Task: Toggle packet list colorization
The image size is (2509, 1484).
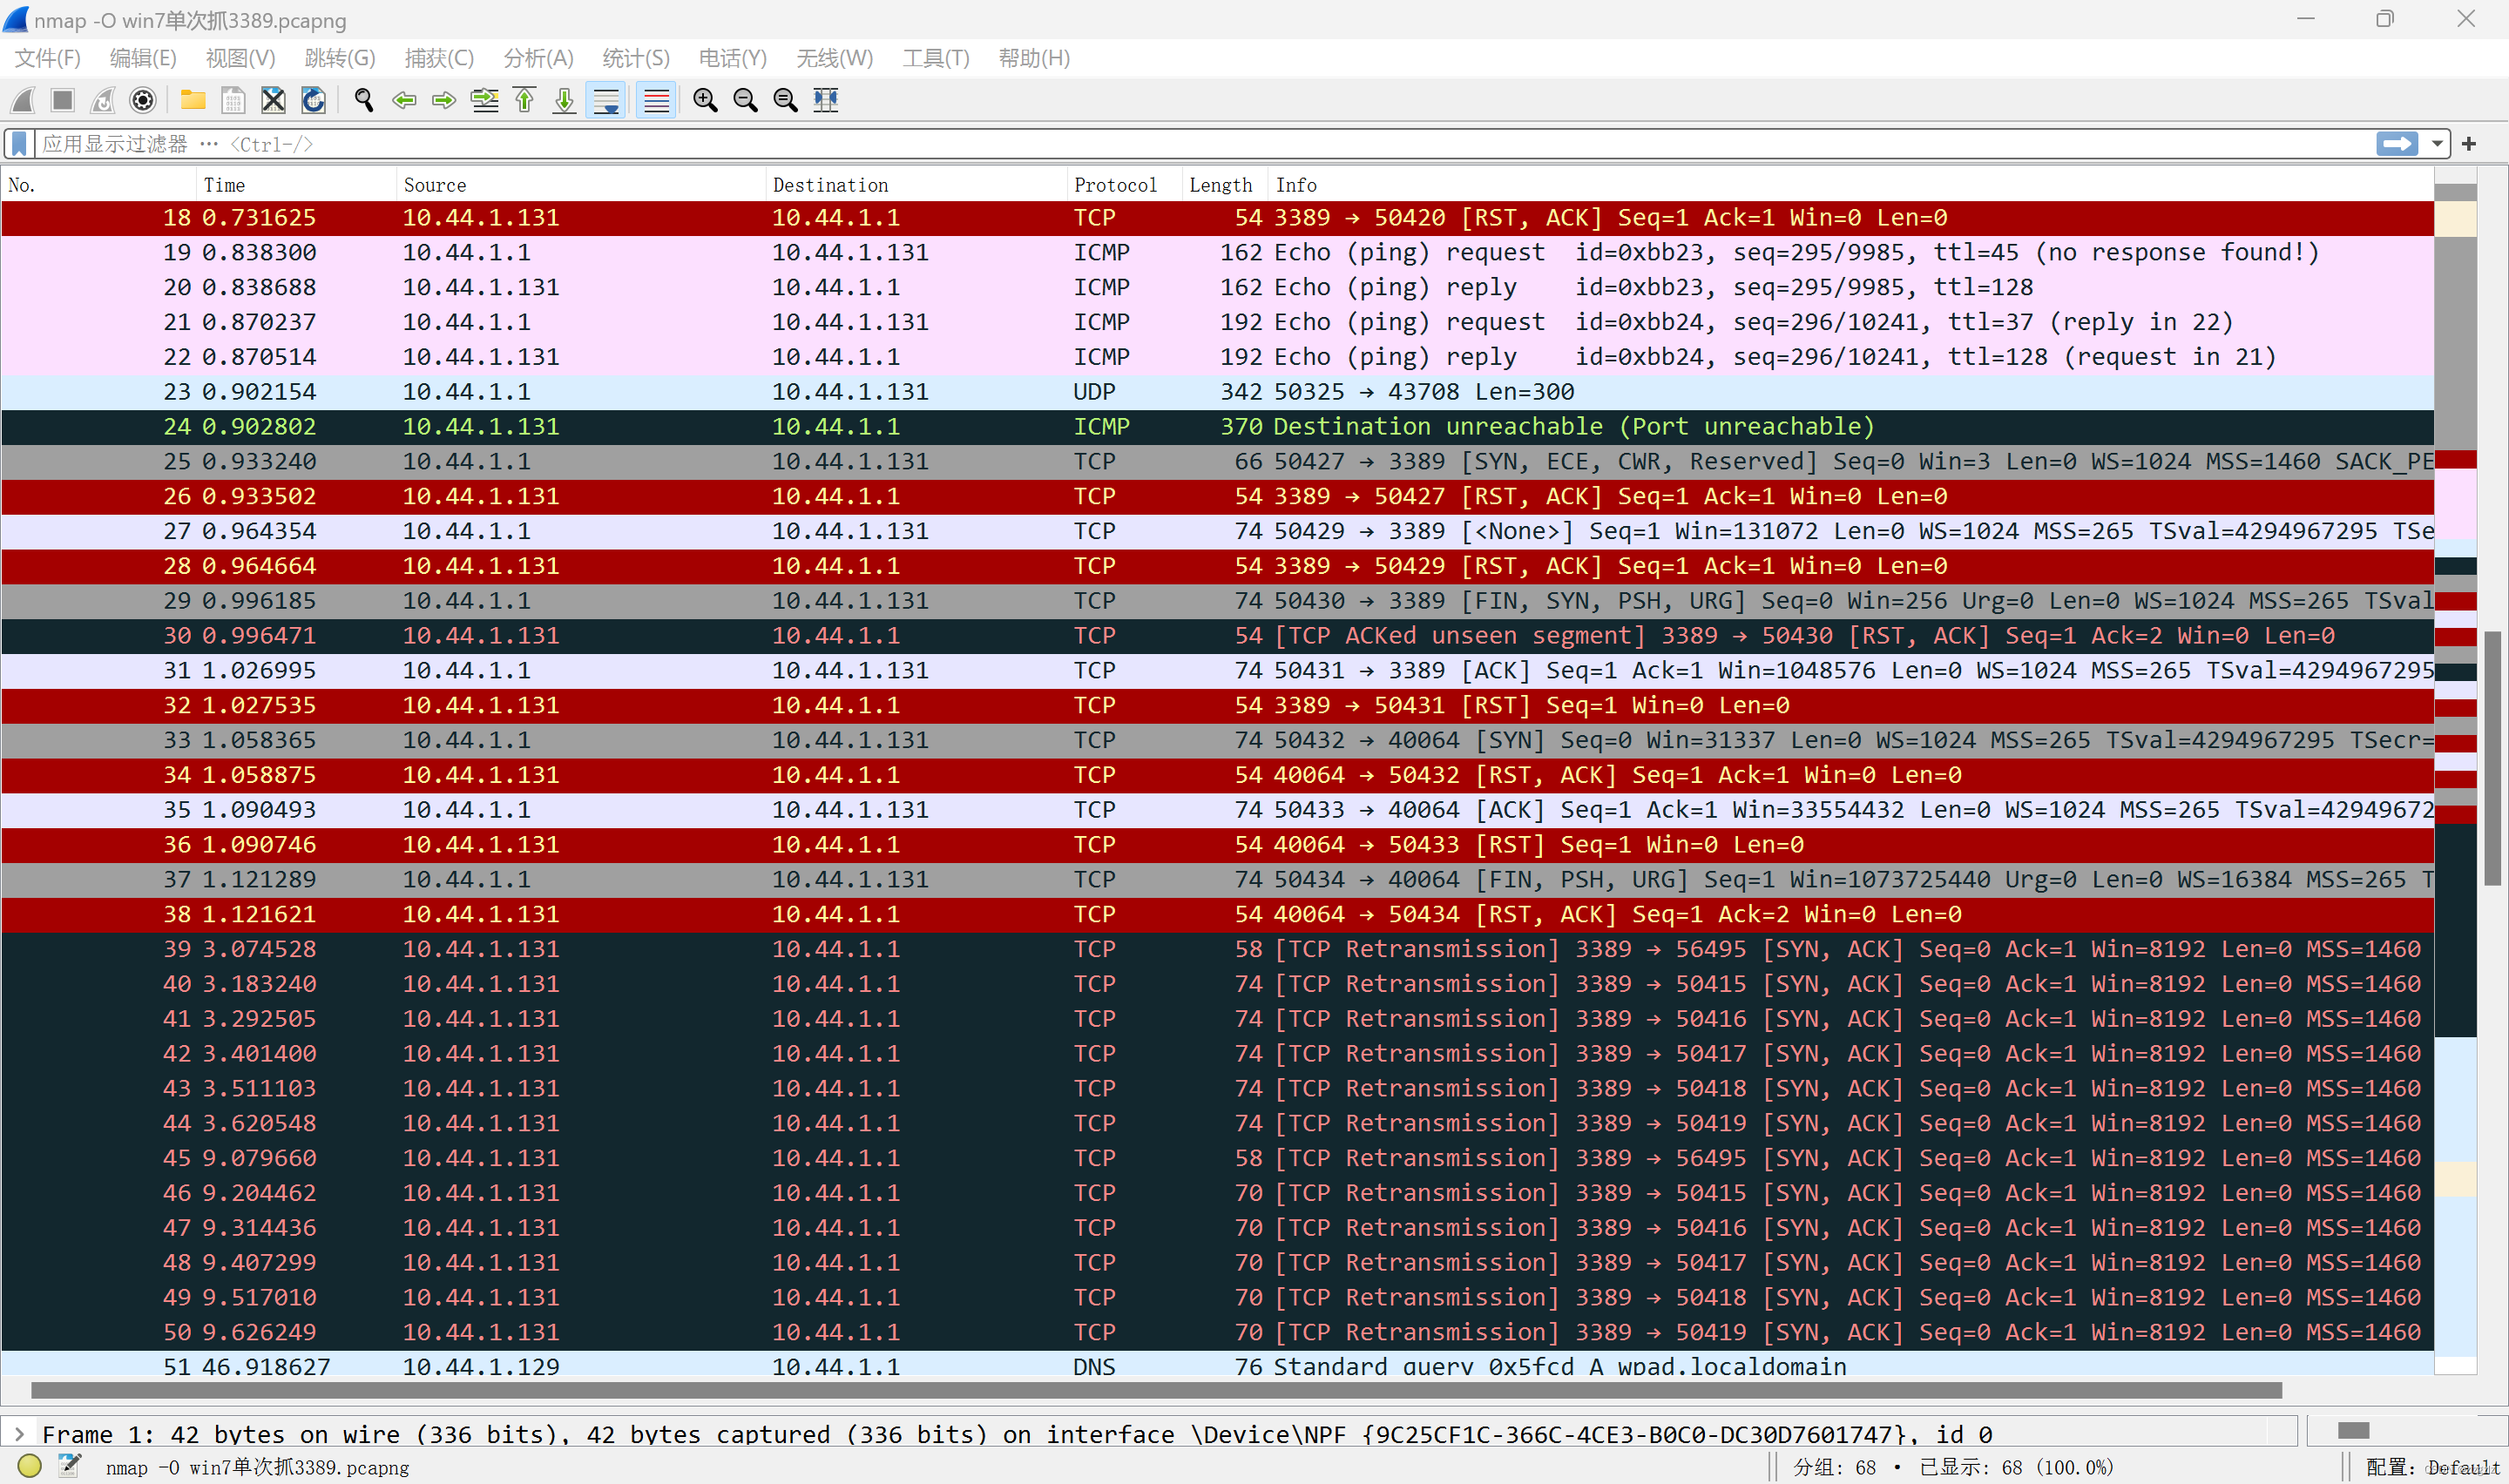Action: pyautogui.click(x=656, y=100)
